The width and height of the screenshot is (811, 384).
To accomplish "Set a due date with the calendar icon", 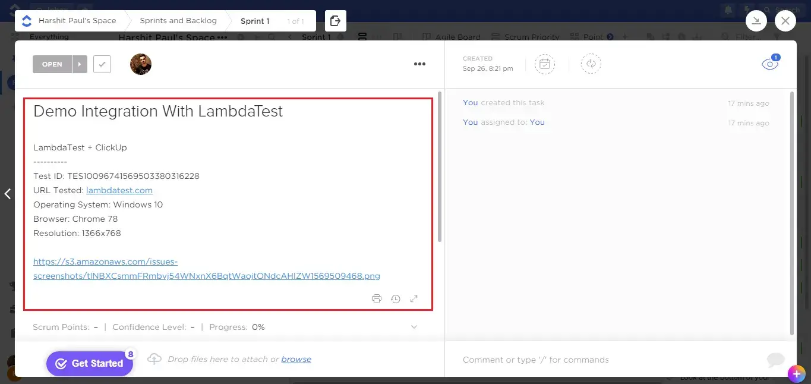I will pos(545,64).
